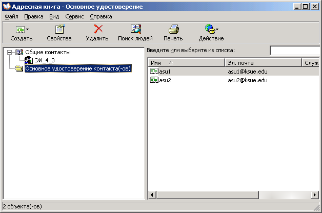Maximize the Адресная книга window
Viewport: 322px width, 213px height.
coord(306,7)
